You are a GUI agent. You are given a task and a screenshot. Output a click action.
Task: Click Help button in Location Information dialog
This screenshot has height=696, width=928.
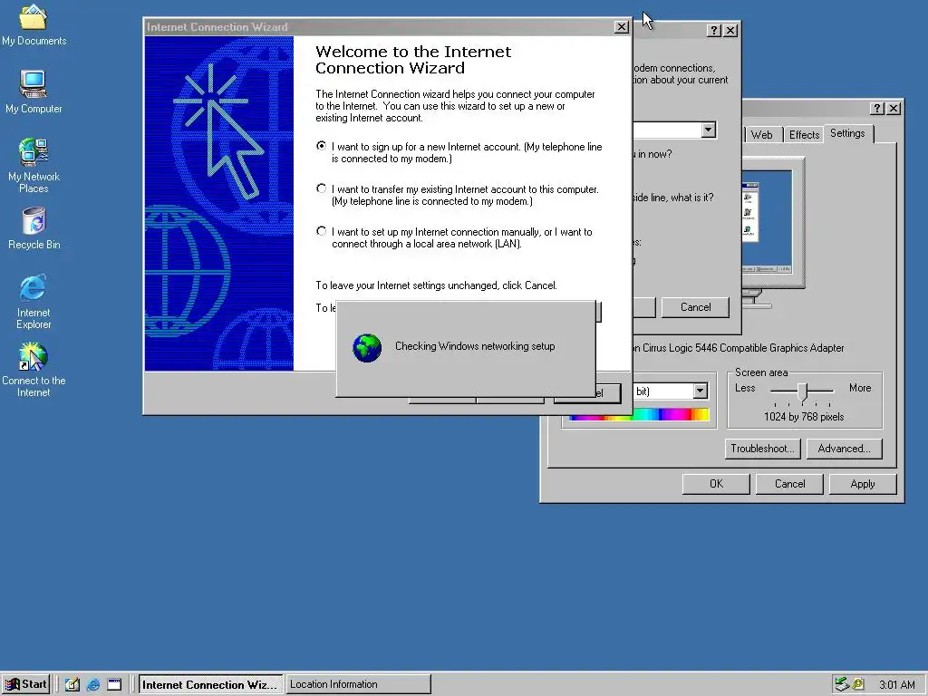714,31
